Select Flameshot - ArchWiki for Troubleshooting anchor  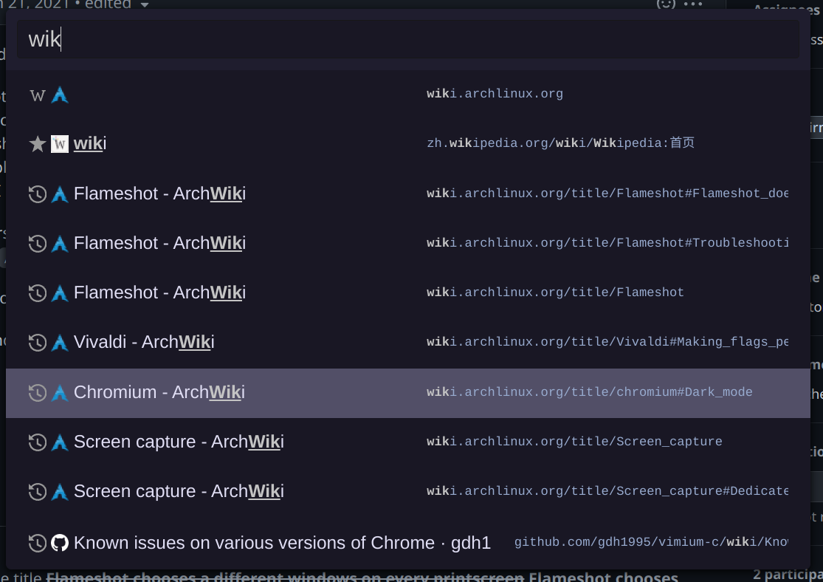point(159,243)
